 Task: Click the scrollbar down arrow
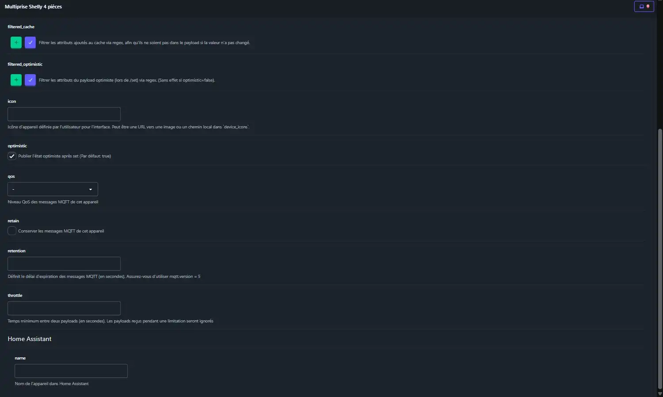click(660, 393)
